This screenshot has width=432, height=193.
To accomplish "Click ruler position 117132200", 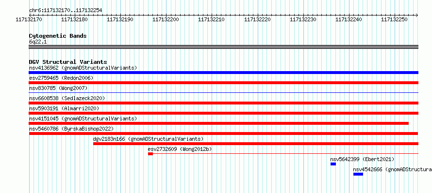I will [x=166, y=20].
